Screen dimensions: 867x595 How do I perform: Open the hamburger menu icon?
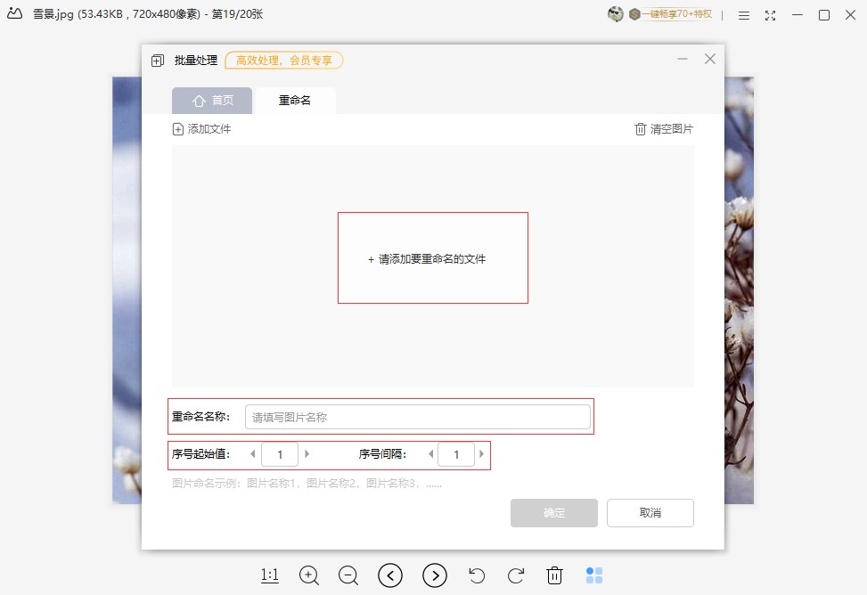point(744,15)
